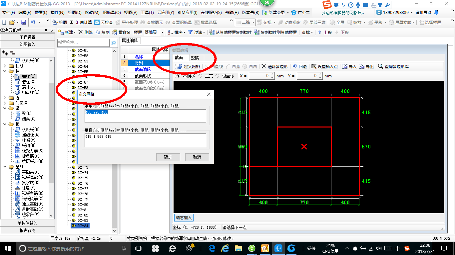The height and width of the screenshot is (255, 455).
Task: Click 取消 in 定义网格 dialog
Action: [197, 157]
